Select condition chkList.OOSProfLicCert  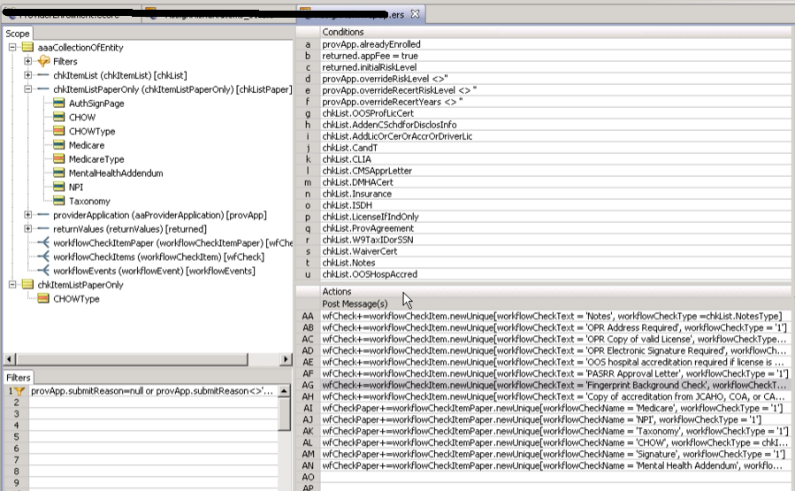click(555, 113)
